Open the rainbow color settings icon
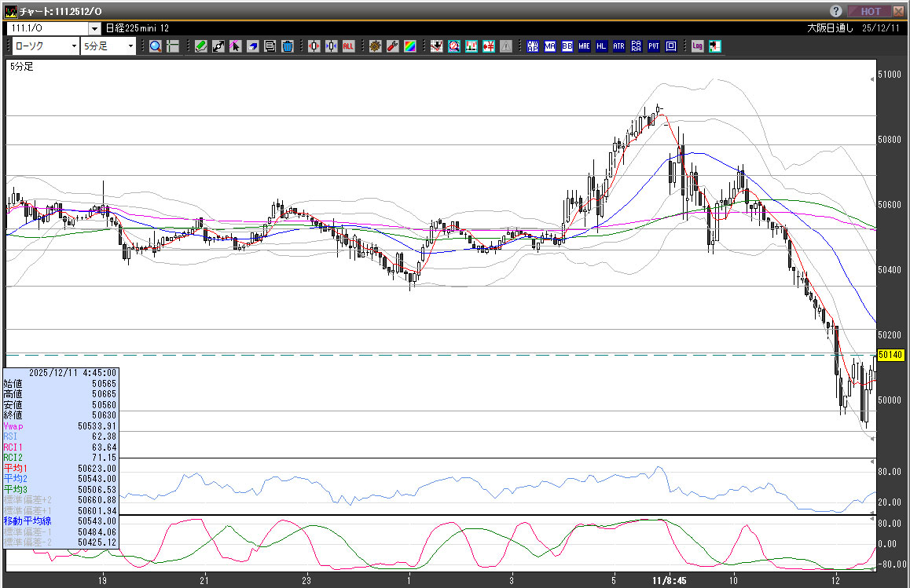Viewport: 910px width, 588px height. pyautogui.click(x=409, y=46)
